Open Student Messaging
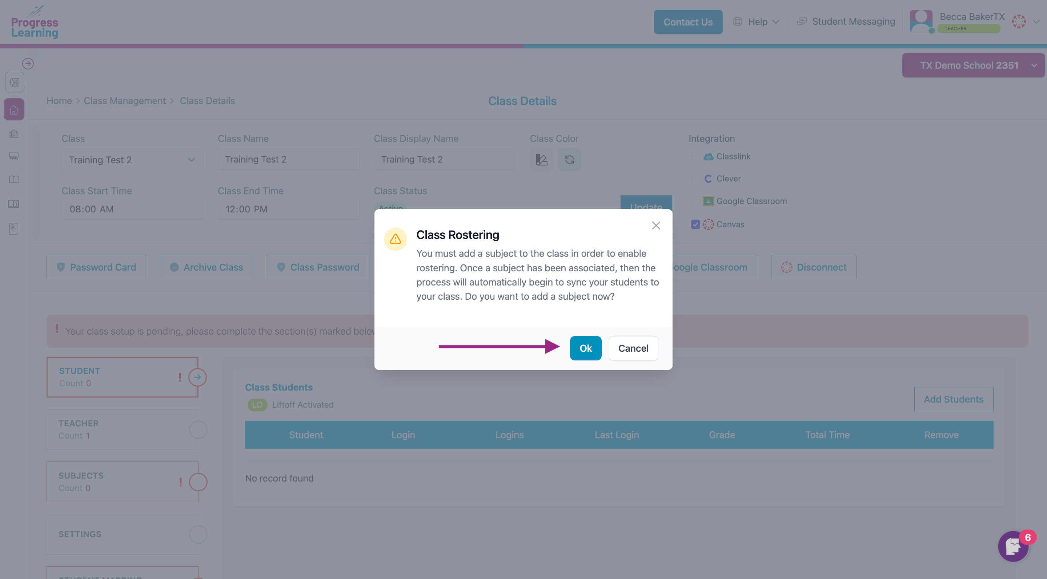This screenshot has width=1047, height=579. [x=846, y=21]
